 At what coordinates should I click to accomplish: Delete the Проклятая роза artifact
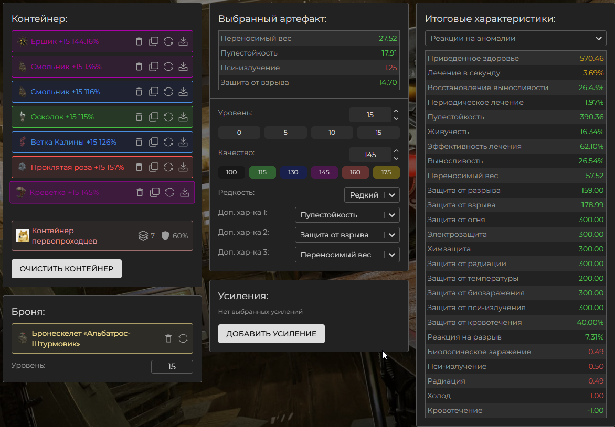click(139, 167)
